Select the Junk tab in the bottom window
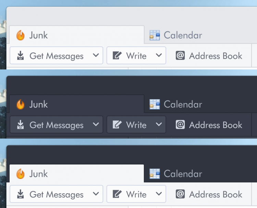 [x=77, y=173]
